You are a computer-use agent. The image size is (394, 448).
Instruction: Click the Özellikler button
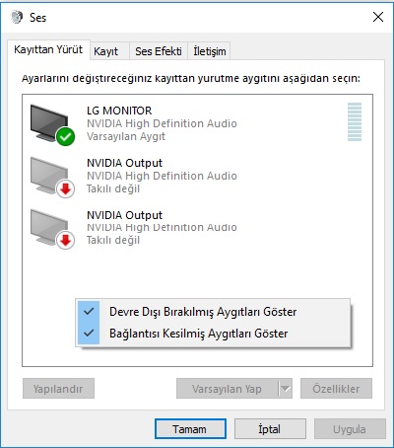tap(336, 389)
